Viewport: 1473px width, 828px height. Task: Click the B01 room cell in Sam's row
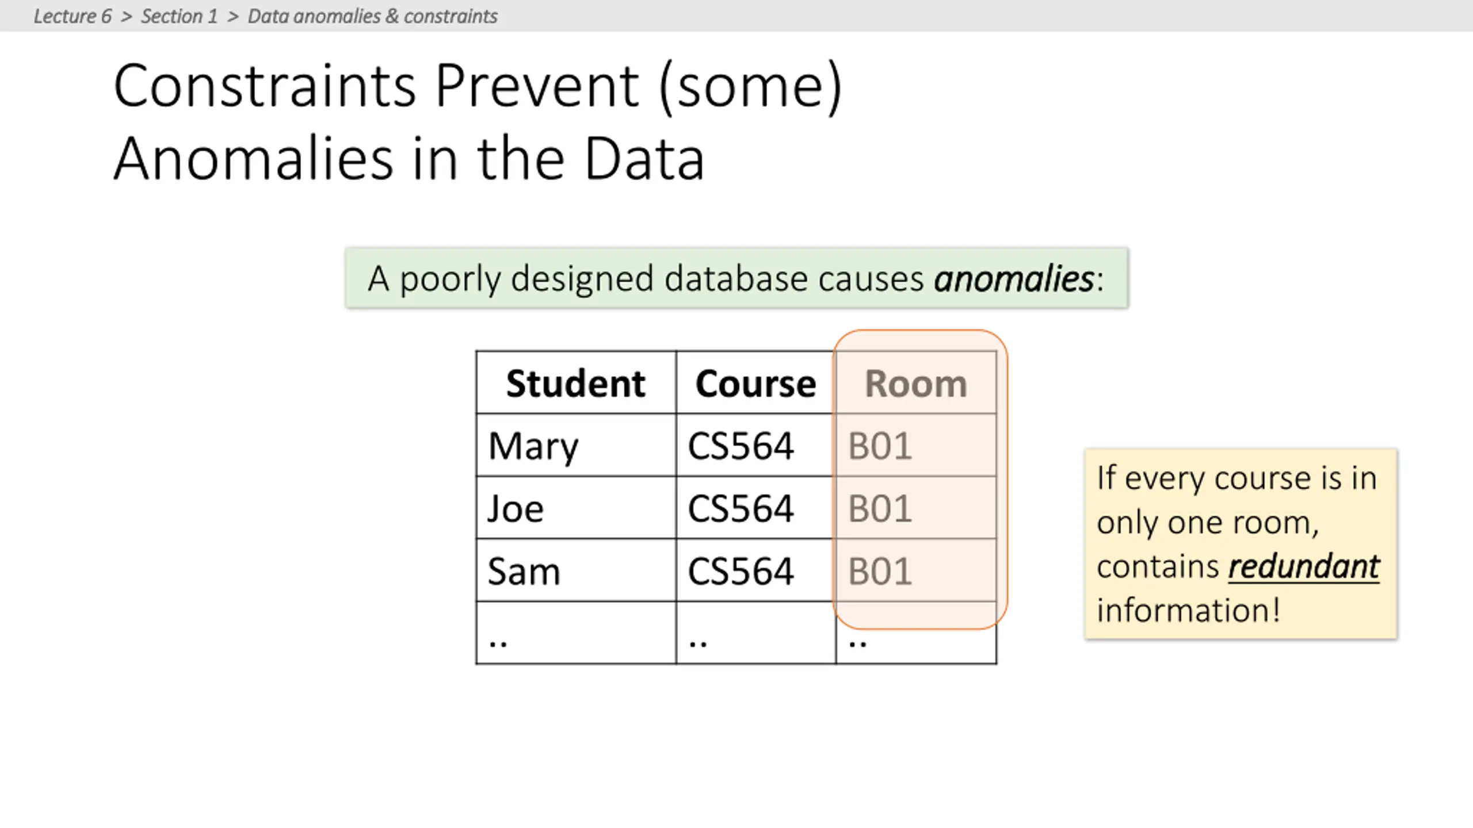880,572
